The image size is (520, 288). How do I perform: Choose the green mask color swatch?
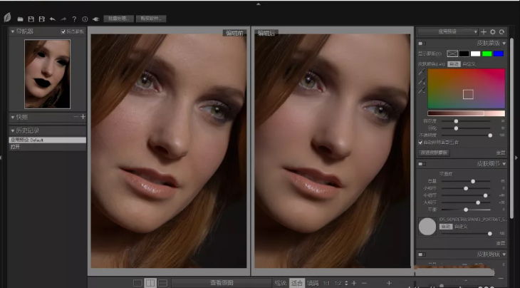pos(487,53)
